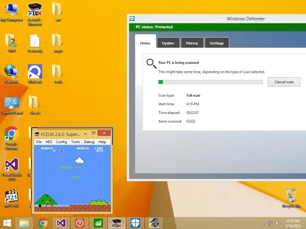The height and width of the screenshot is (229, 306).
Task: Click the 'Full scan' scan type value
Action: click(x=193, y=95)
